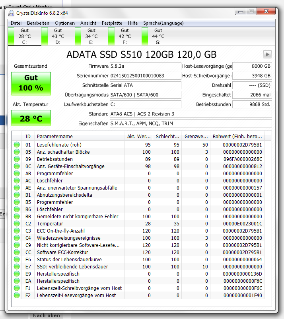The width and height of the screenshot is (284, 319).
Task: Click the Host-Lesevorgänge value 8000 GB
Action: [252, 66]
